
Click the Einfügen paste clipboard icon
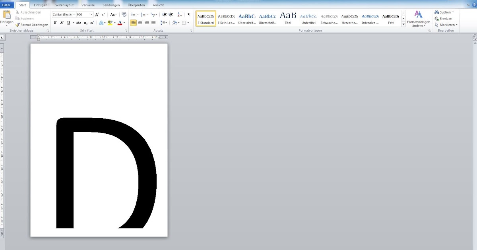pyautogui.click(x=6, y=14)
